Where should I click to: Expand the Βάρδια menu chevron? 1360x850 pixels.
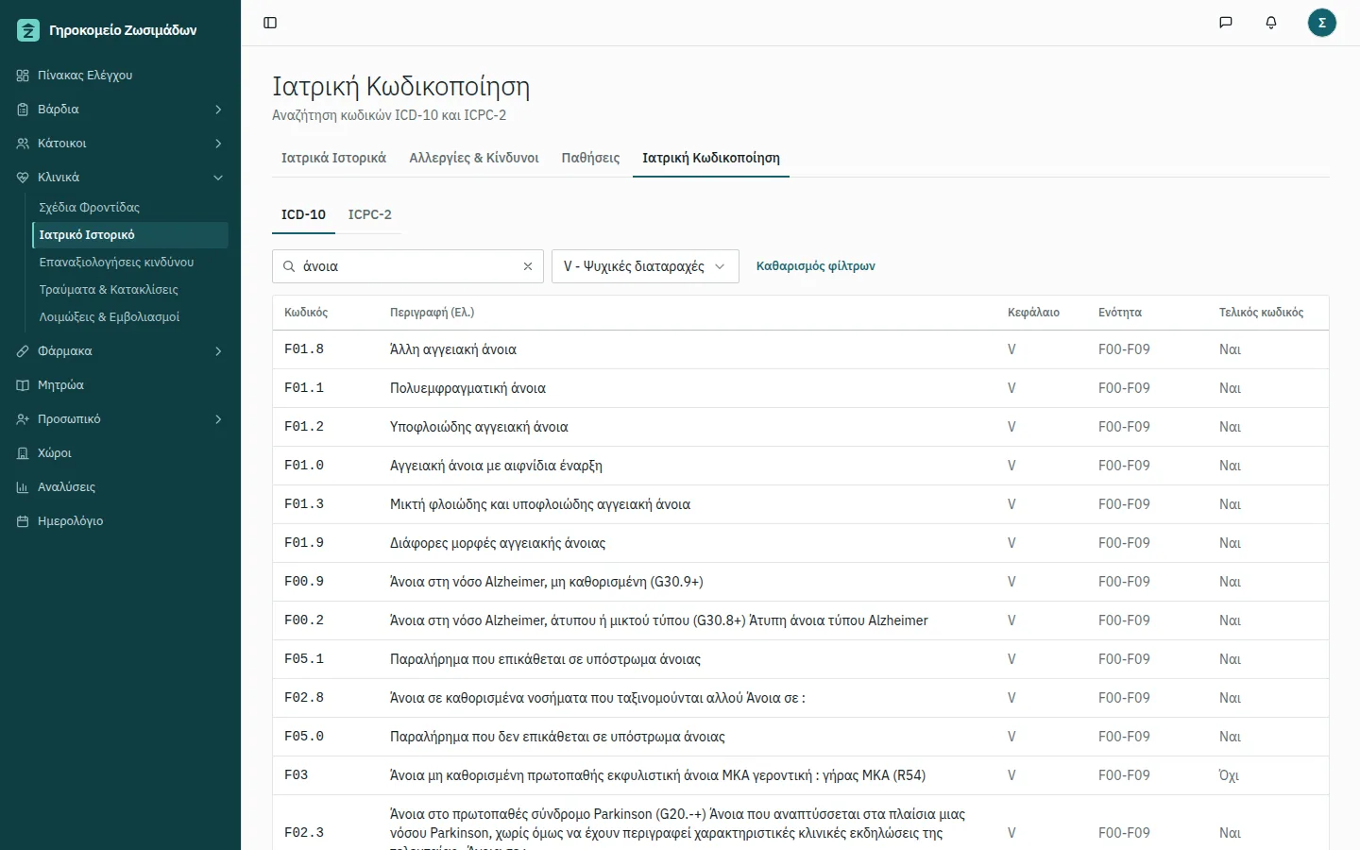[218, 110]
